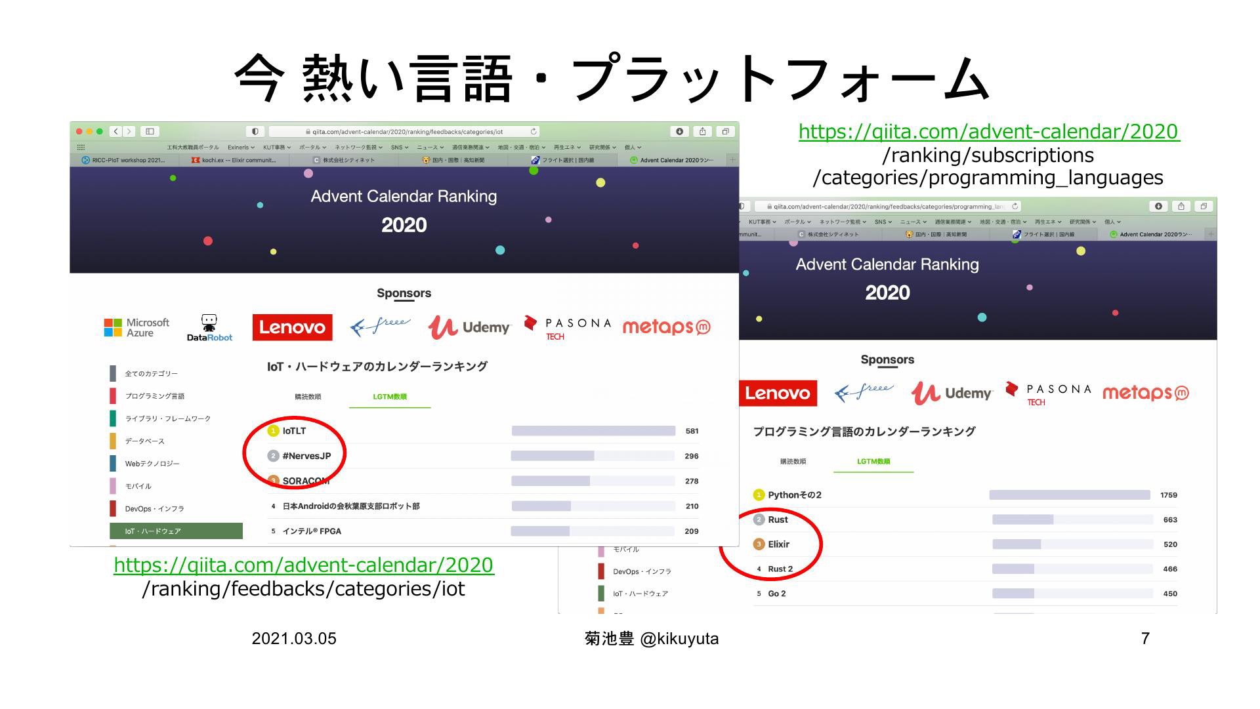
Task: Select データベース category in sidebar
Action: [x=144, y=441]
